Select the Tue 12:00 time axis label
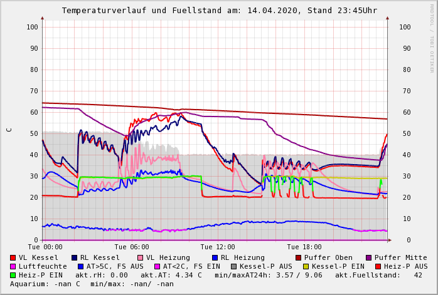The height and width of the screenshot is (295, 438). point(218,247)
